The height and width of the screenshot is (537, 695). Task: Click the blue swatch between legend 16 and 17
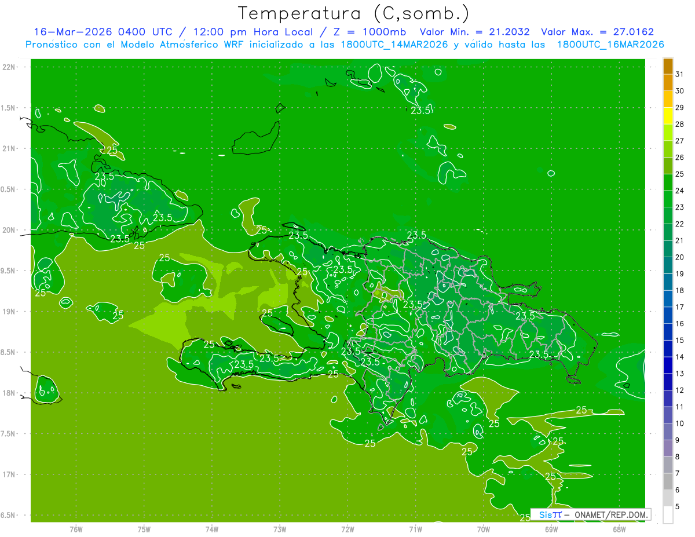(x=668, y=315)
